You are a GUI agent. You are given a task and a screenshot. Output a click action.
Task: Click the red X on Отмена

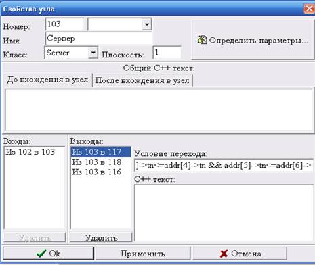[x=224, y=254]
